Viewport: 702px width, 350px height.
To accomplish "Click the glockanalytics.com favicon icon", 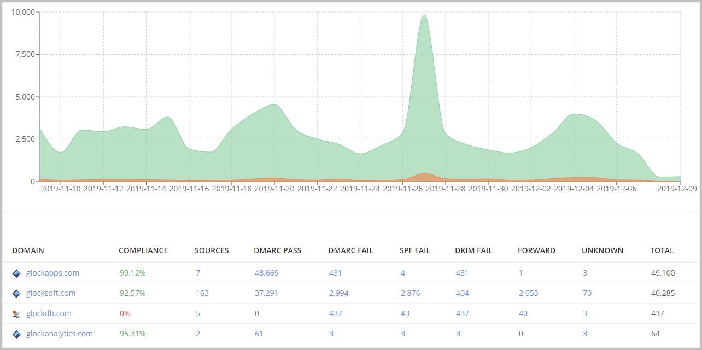I will point(16,334).
